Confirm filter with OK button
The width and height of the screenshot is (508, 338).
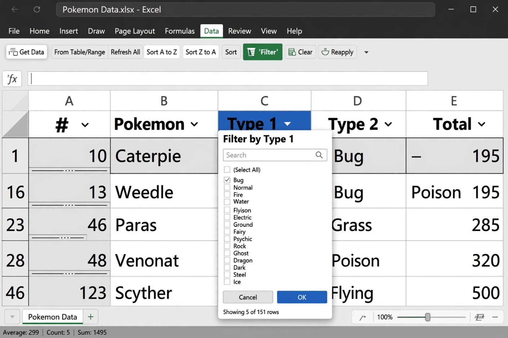[x=302, y=297]
